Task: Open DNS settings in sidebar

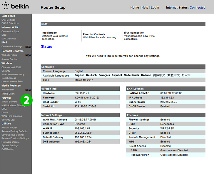Action: (4, 35)
